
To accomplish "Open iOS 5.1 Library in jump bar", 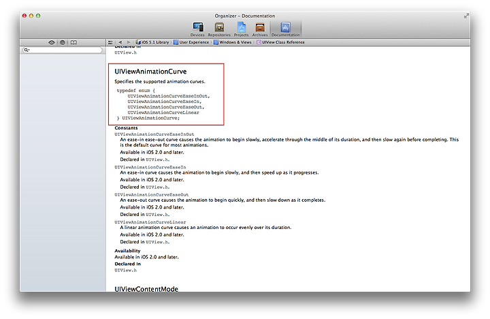I will coord(153,42).
